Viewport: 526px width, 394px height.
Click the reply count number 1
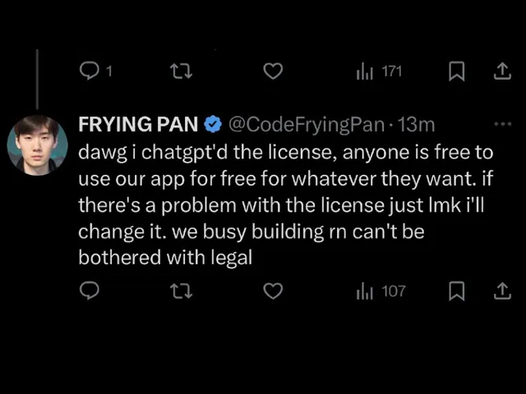coord(108,71)
